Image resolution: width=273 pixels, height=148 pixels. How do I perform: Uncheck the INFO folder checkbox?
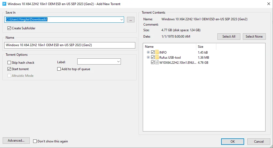[x=153, y=52]
